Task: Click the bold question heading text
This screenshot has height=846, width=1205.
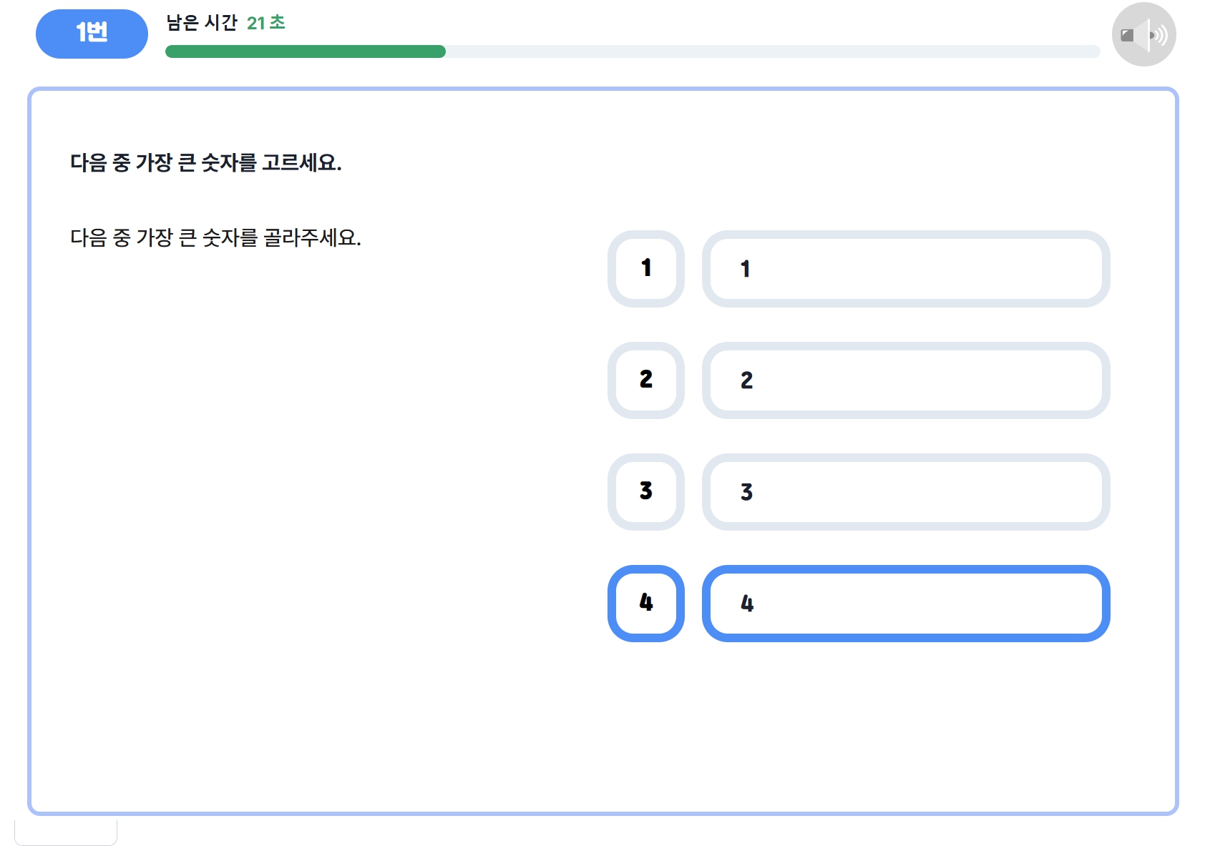Action: pyautogui.click(x=206, y=163)
